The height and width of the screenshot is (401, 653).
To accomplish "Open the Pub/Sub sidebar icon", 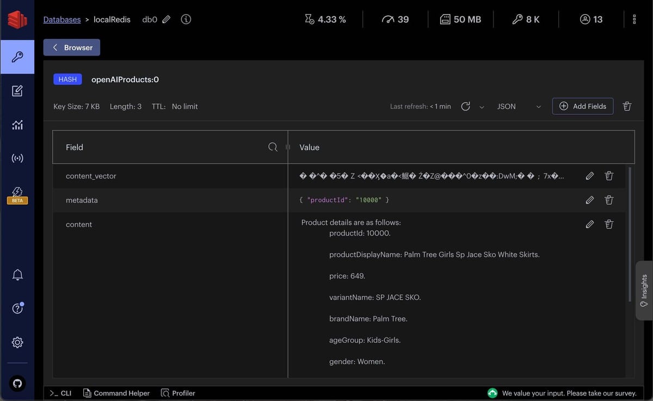I will [x=17, y=158].
